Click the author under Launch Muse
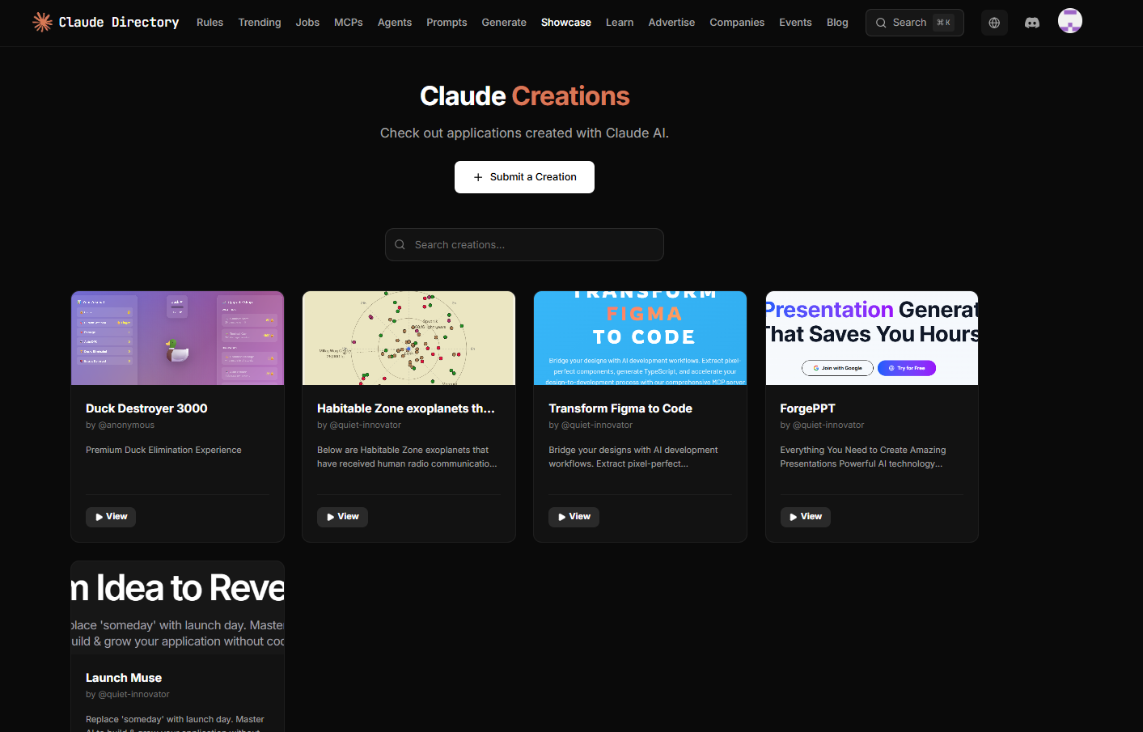Viewport: 1143px width, 732px height. click(128, 694)
